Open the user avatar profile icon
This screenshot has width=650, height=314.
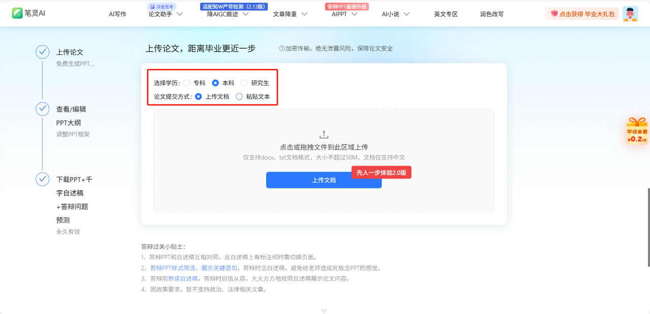pyautogui.click(x=630, y=14)
